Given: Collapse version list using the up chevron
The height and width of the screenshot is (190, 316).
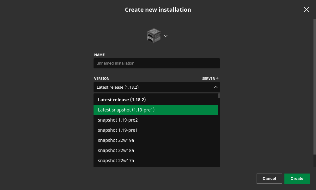Looking at the screenshot, I should [x=216, y=87].
